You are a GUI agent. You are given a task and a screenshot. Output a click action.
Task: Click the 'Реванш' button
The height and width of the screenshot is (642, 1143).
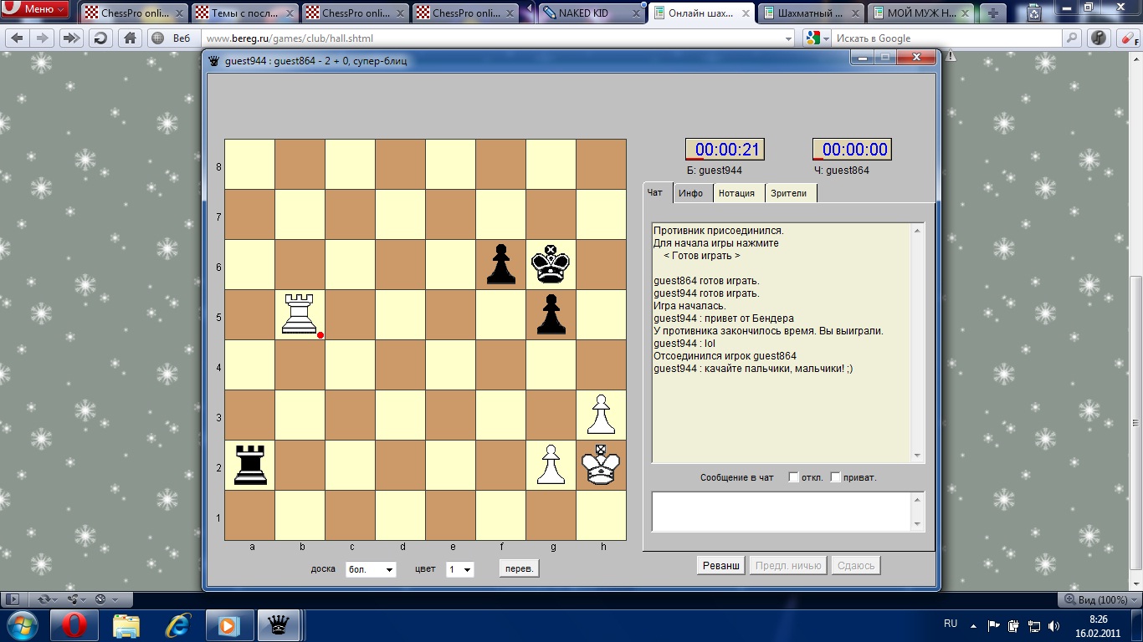720,566
